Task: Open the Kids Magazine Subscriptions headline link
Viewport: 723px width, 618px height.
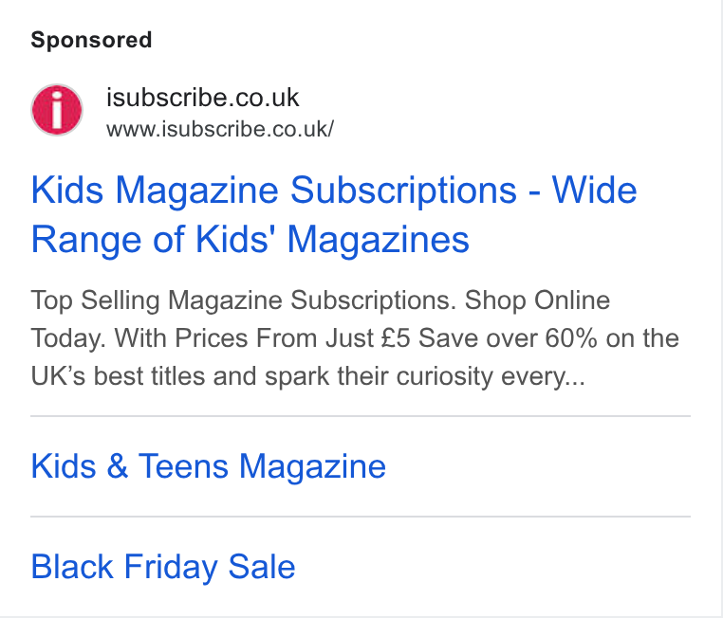Action: [x=334, y=214]
